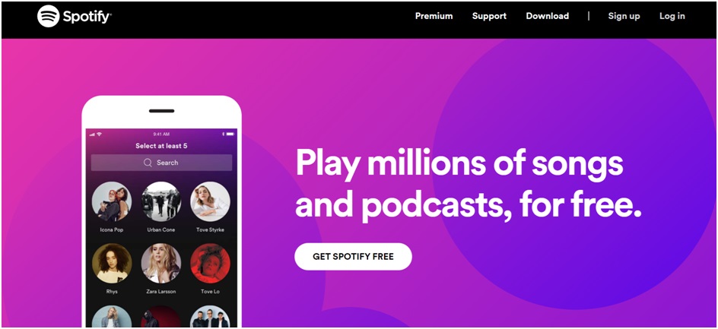The image size is (718, 329).
Task: Click the Spotify logo icon
Action: (x=49, y=16)
